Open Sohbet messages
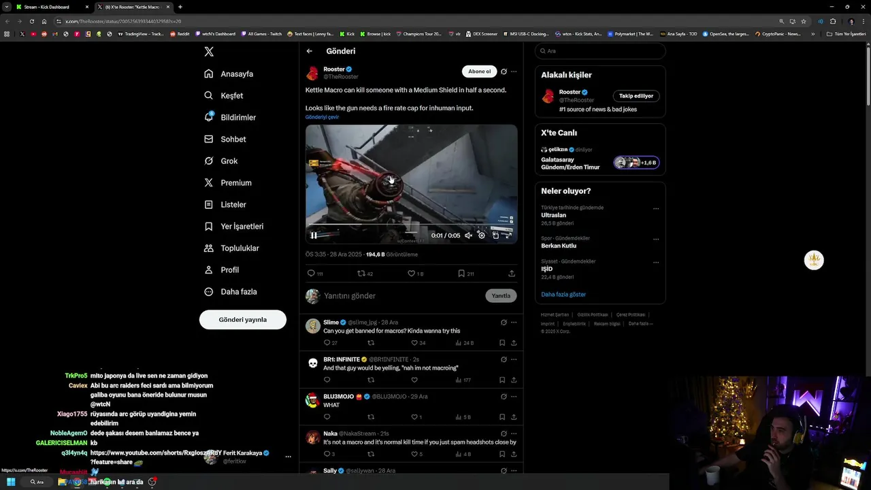Viewport: 871px width, 490px height. tap(225, 139)
